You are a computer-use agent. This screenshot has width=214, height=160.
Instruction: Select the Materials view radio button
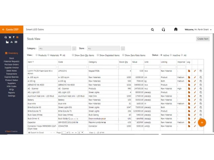pyautogui.click(x=48, y=55)
